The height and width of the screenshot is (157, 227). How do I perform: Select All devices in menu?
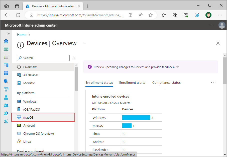(x=43, y=75)
